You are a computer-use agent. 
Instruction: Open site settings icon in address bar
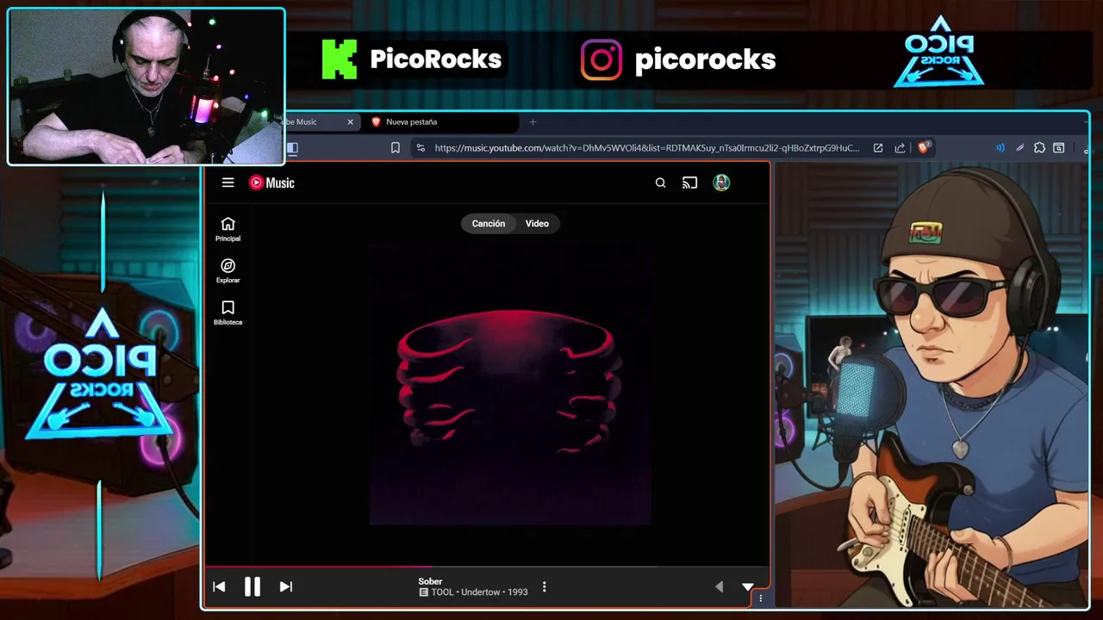click(421, 148)
